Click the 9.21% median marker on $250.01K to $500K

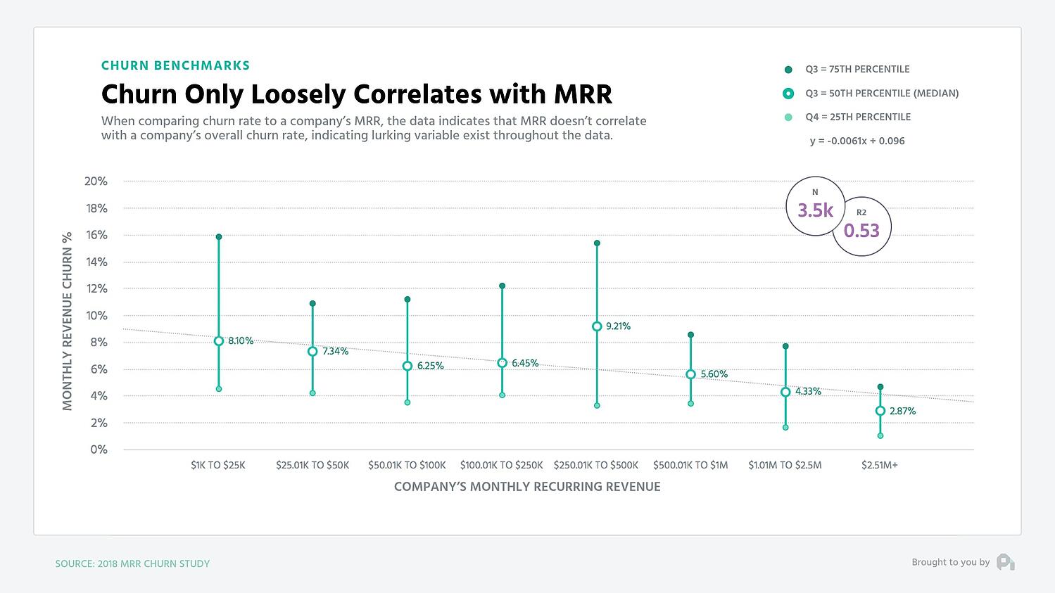(596, 326)
